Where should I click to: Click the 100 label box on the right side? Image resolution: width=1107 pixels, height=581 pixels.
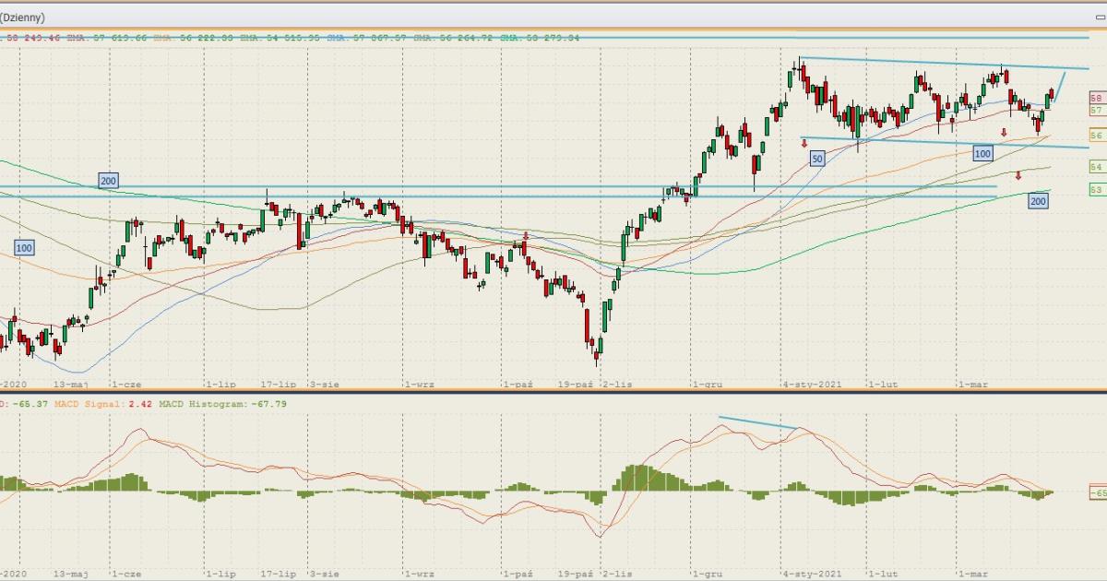click(982, 153)
